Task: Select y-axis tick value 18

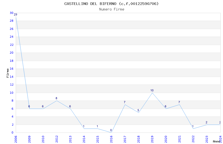Action: coord(12,61)
